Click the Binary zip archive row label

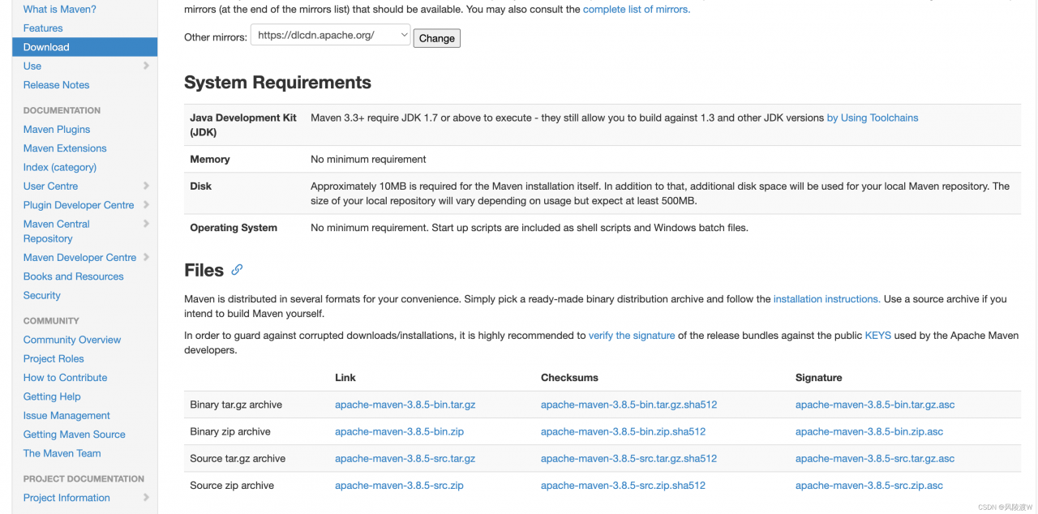pos(230,432)
